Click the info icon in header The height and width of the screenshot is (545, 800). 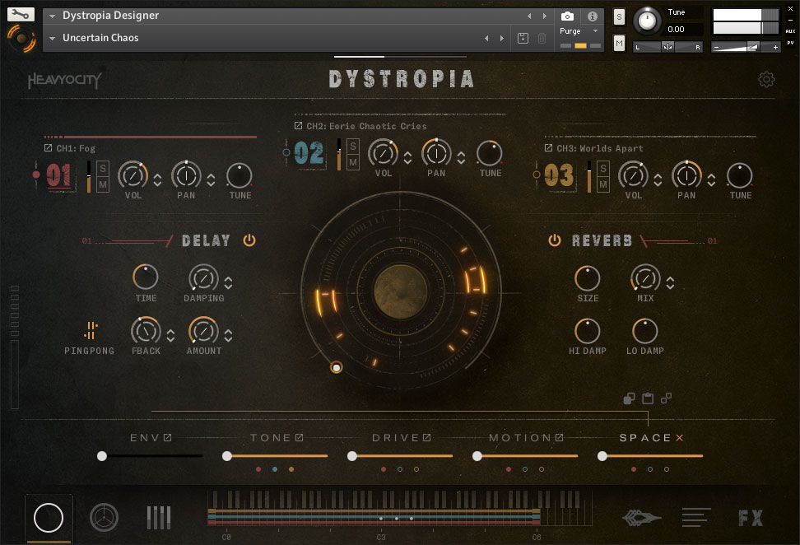click(592, 16)
